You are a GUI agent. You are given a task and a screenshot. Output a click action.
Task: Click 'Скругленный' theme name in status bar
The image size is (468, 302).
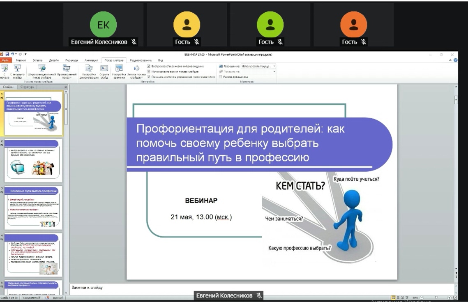pyautogui.click(x=31, y=298)
